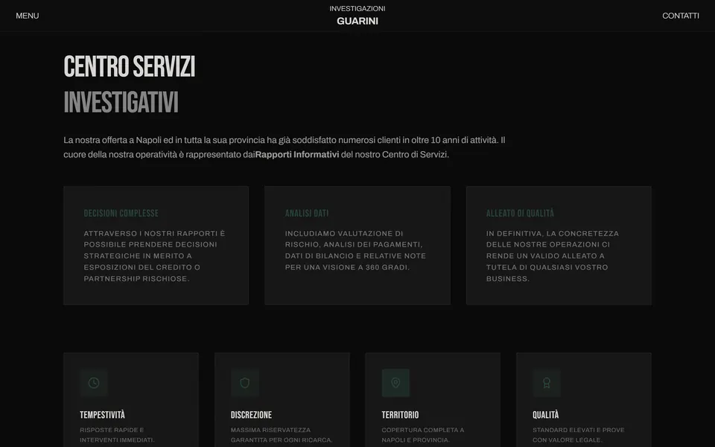
Task: Click text 'In definitiva, la concretezza'
Action: tap(553, 233)
